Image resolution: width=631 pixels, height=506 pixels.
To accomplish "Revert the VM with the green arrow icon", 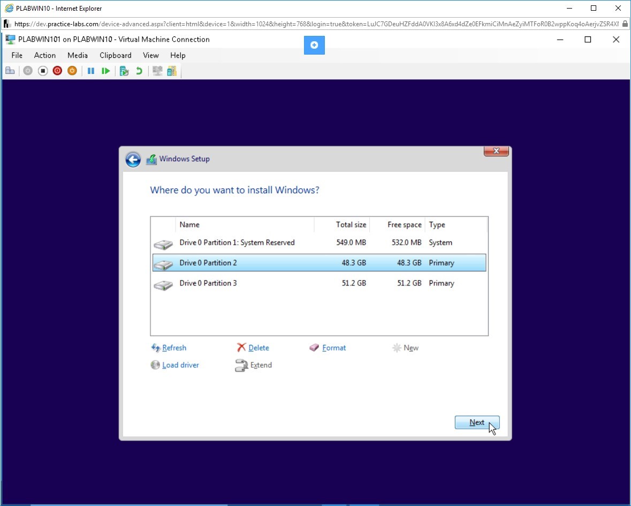I will (139, 71).
